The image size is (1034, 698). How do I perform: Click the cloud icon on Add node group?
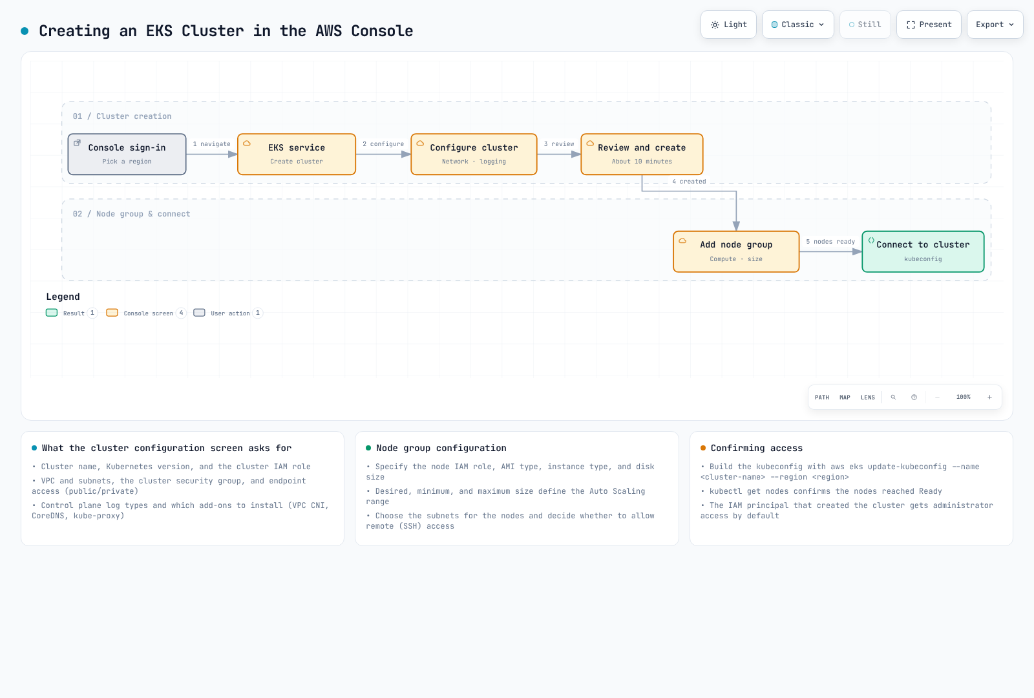(682, 240)
